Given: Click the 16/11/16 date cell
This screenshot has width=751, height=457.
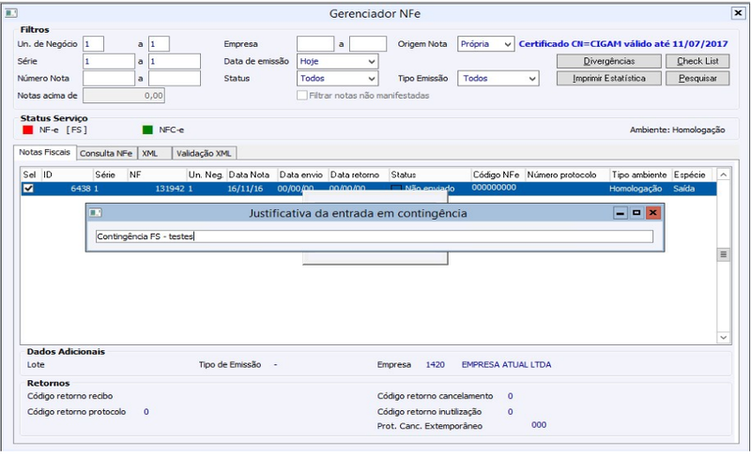Looking at the screenshot, I should (245, 189).
